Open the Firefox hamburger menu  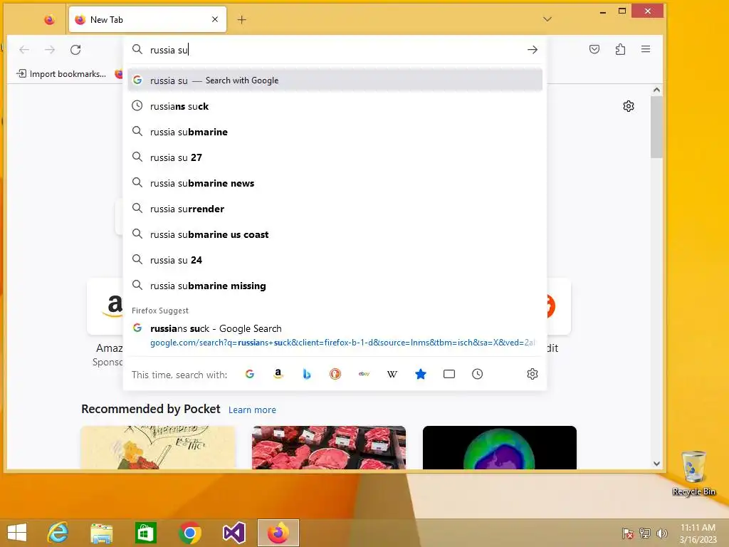[x=646, y=49]
